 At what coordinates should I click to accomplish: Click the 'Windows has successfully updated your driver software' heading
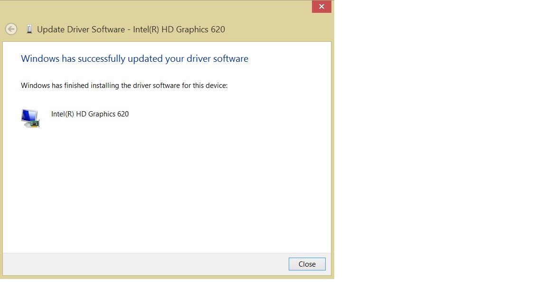point(135,58)
